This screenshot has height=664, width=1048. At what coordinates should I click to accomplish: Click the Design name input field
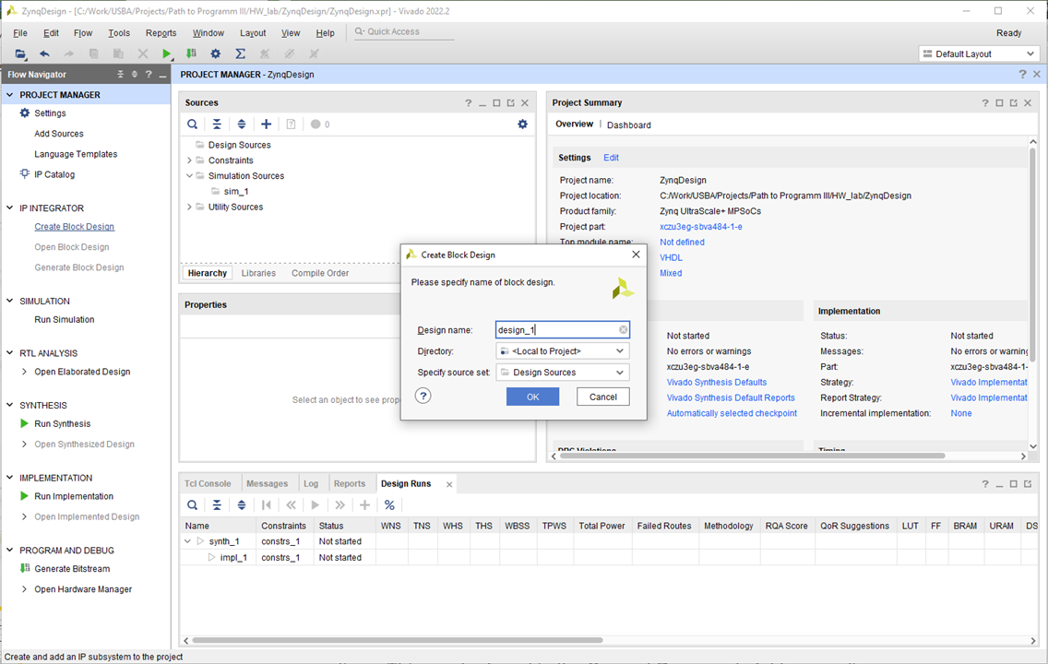tap(555, 330)
